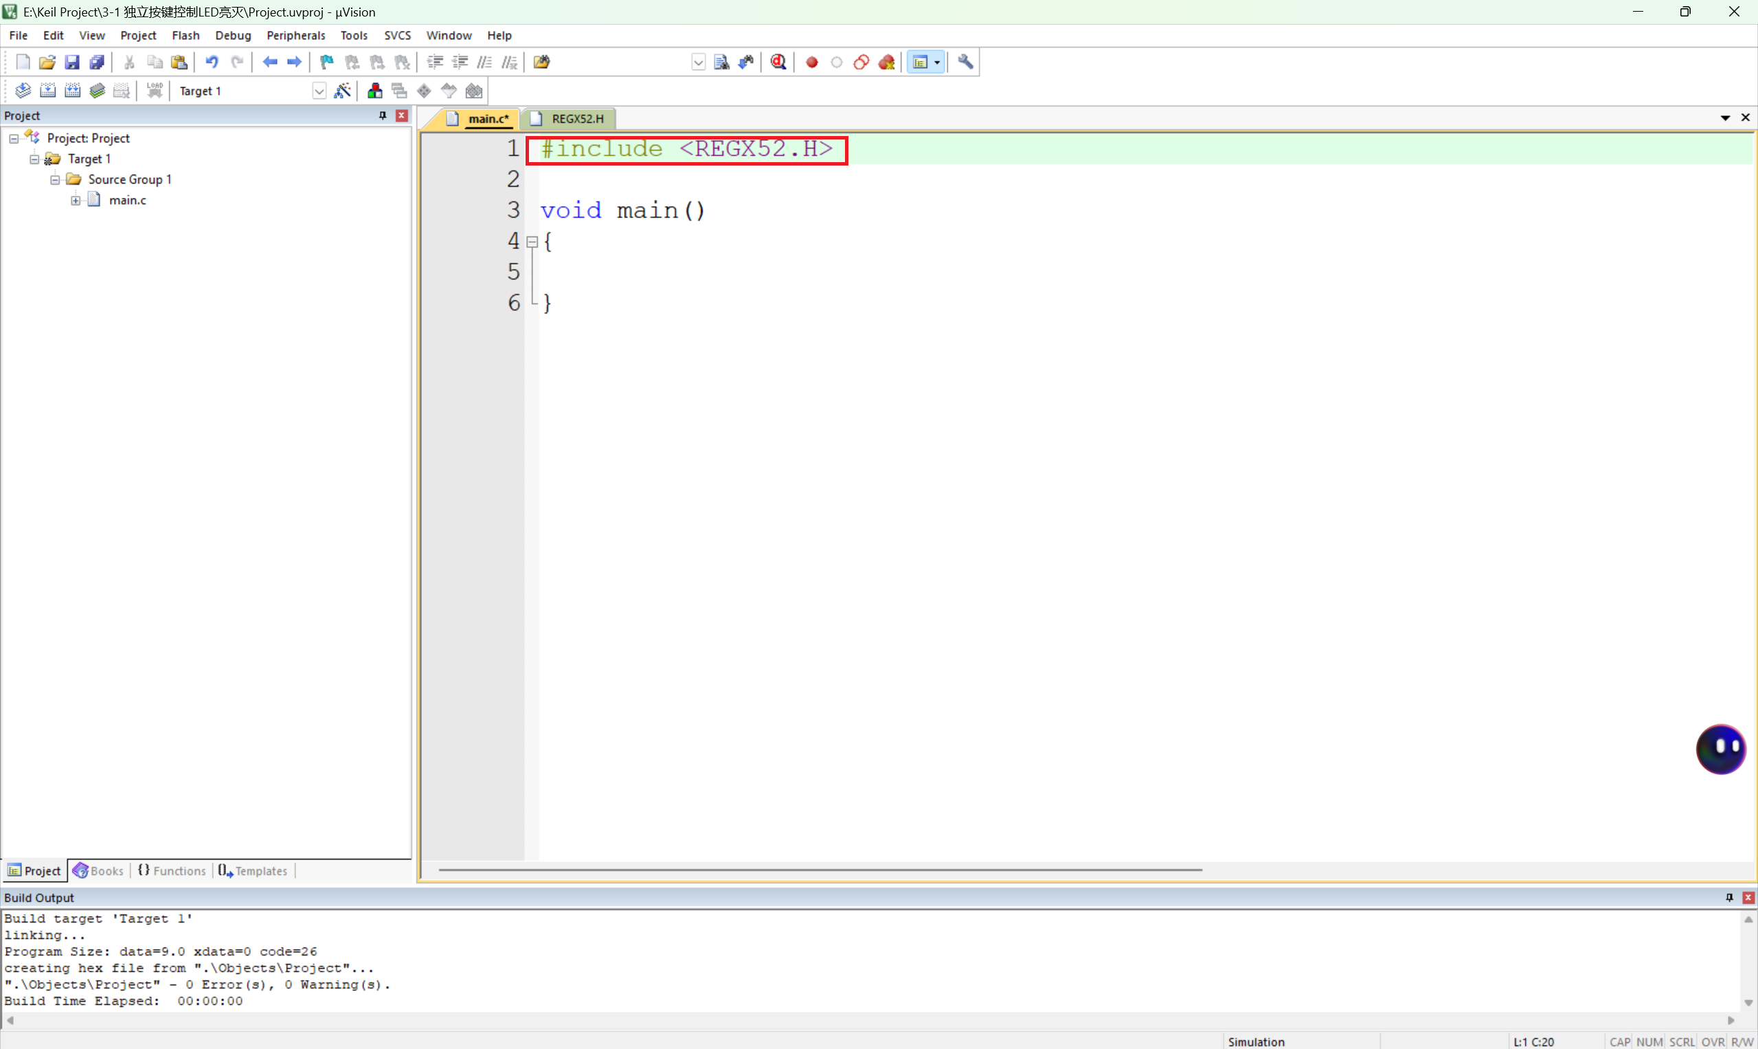
Task: Click the Build target icon
Action: point(47,91)
